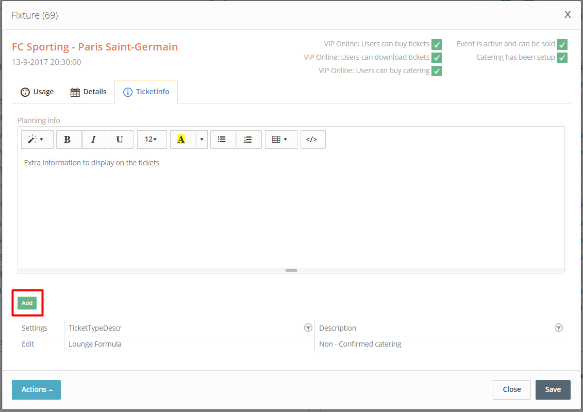Viewport: 583px width, 412px height.
Task: Click the 'FC Sporting - Paris Saint-Germain' title
Action: click(95, 47)
